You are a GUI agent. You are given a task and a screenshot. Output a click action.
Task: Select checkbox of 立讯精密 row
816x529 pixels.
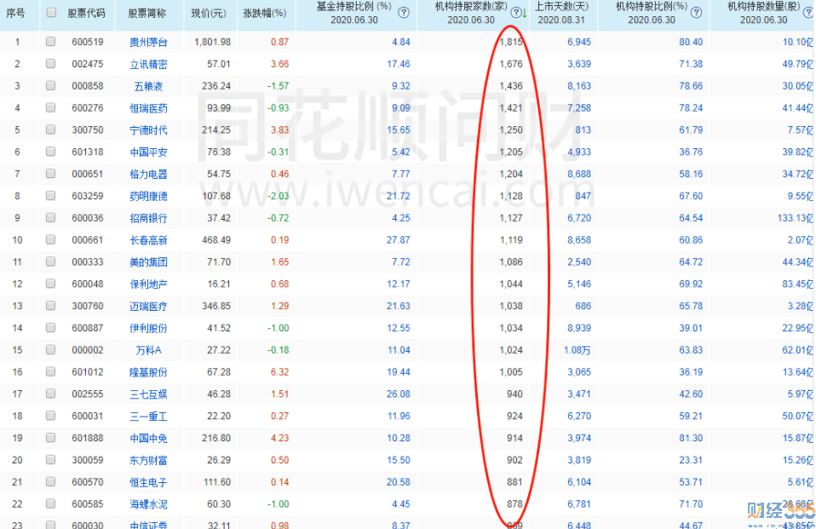click(50, 63)
